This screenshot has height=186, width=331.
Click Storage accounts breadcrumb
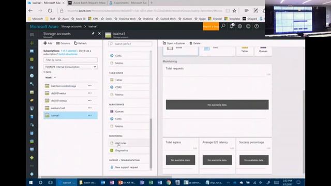71,26
